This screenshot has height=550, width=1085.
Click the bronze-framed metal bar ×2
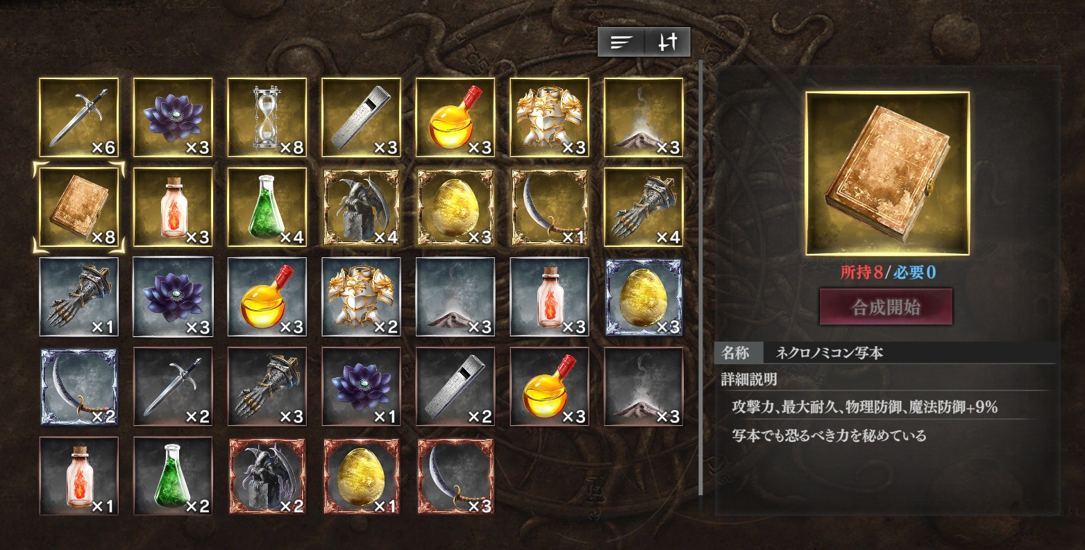point(455,386)
